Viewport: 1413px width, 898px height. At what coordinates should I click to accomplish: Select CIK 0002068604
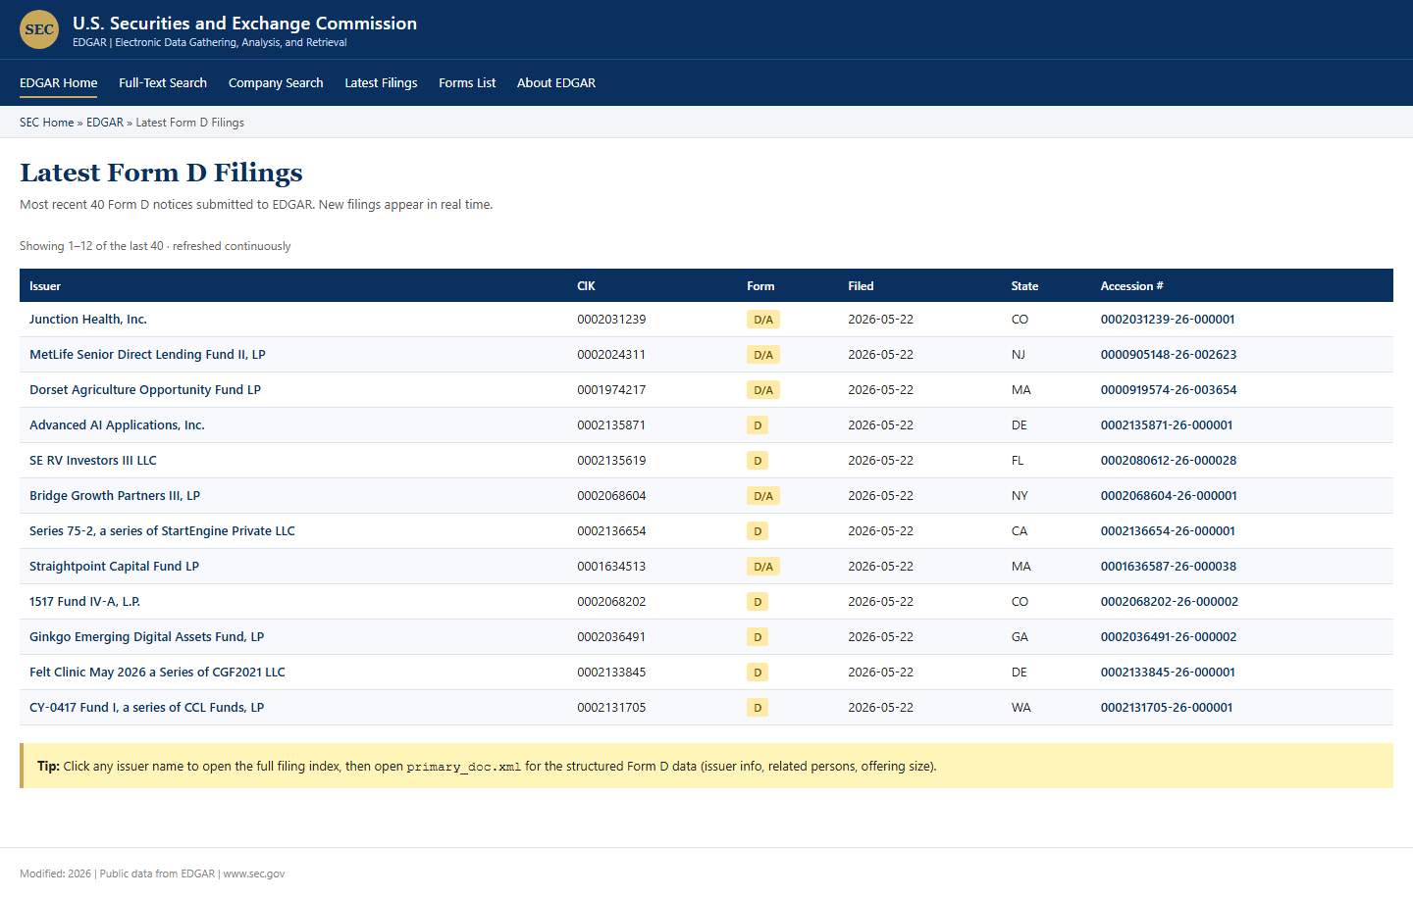[611, 496]
